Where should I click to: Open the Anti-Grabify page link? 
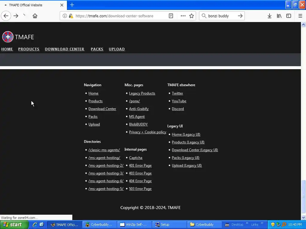point(139,109)
